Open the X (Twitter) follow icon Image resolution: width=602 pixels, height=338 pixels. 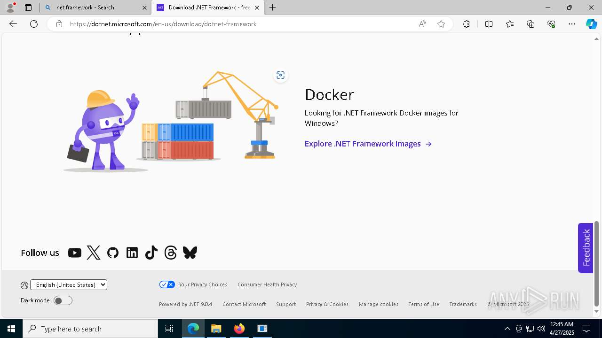click(94, 253)
